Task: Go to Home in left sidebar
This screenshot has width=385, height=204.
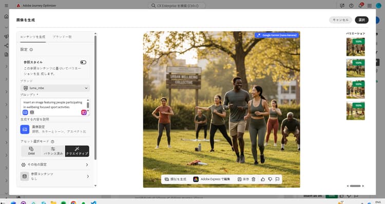Action: point(6,16)
